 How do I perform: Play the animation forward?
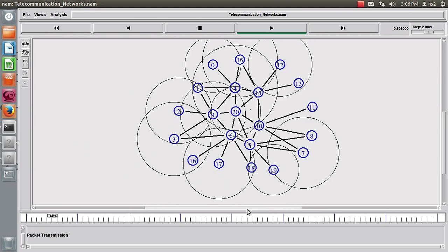[x=272, y=28]
